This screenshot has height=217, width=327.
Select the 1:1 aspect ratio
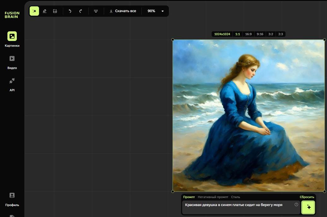(237, 34)
